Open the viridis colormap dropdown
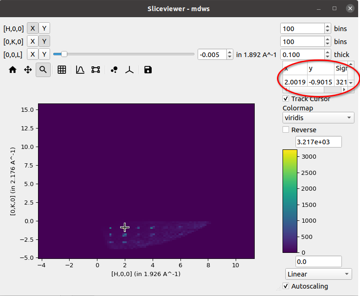This screenshot has height=296, width=360. [318, 118]
